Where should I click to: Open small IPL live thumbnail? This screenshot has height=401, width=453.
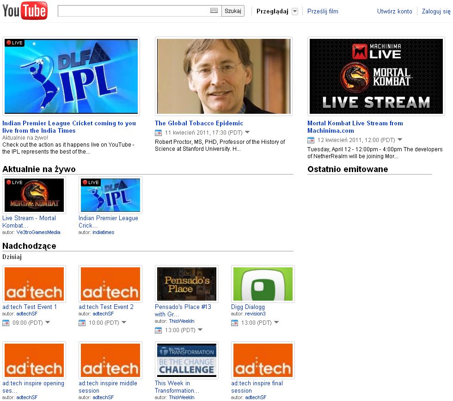pyautogui.click(x=110, y=195)
